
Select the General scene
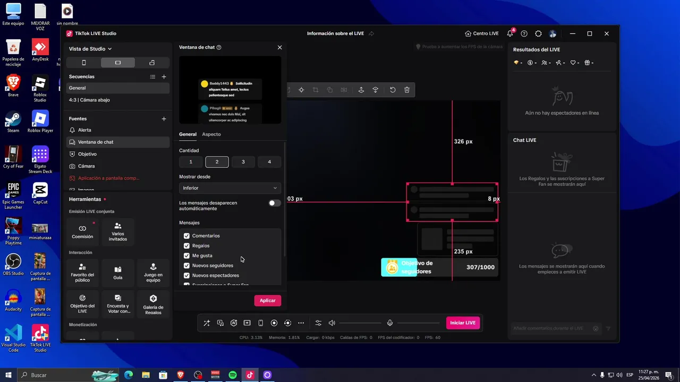click(x=118, y=88)
